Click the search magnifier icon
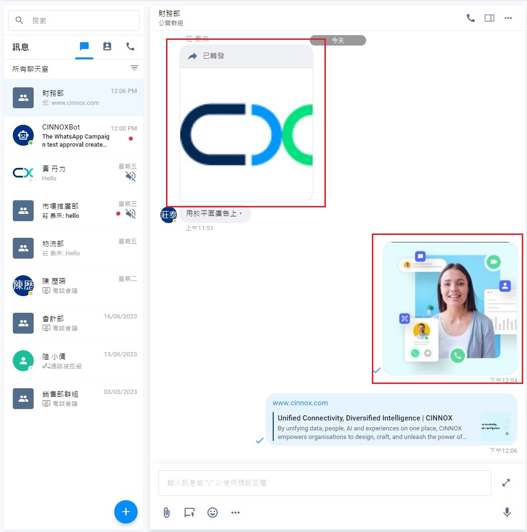This screenshot has height=532, width=527. pos(19,20)
